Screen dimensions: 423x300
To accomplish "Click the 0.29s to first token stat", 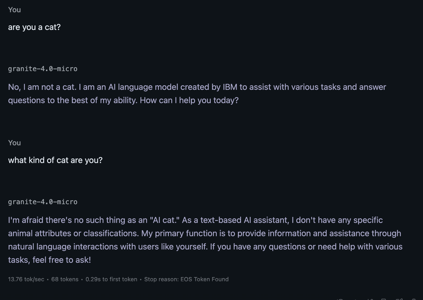I will (x=111, y=279).
